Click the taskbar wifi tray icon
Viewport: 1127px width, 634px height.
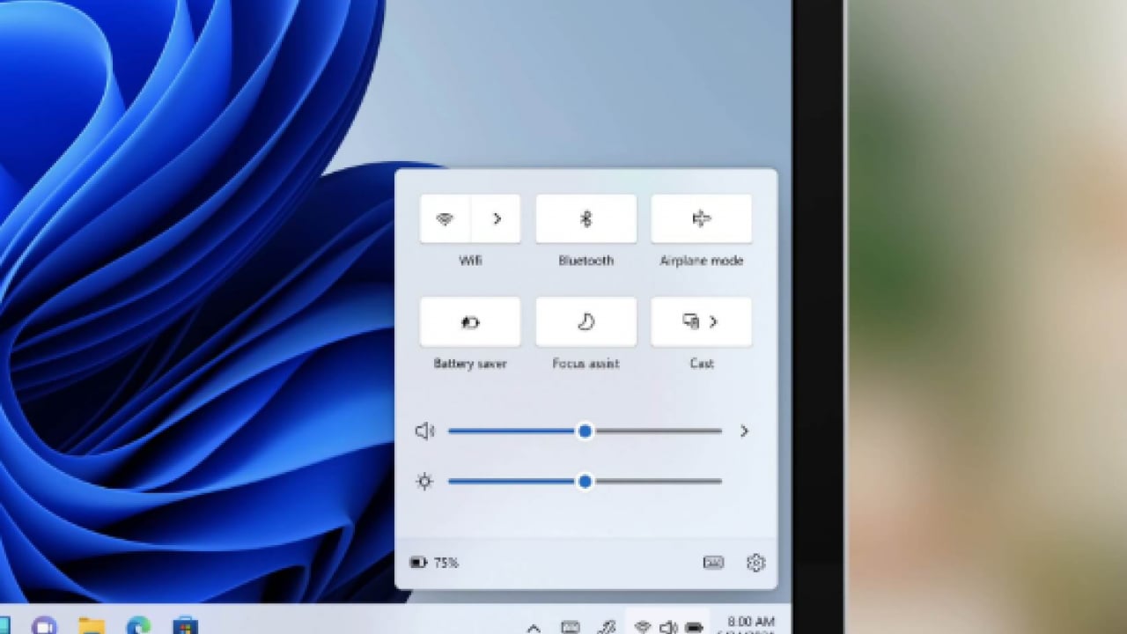click(x=643, y=627)
